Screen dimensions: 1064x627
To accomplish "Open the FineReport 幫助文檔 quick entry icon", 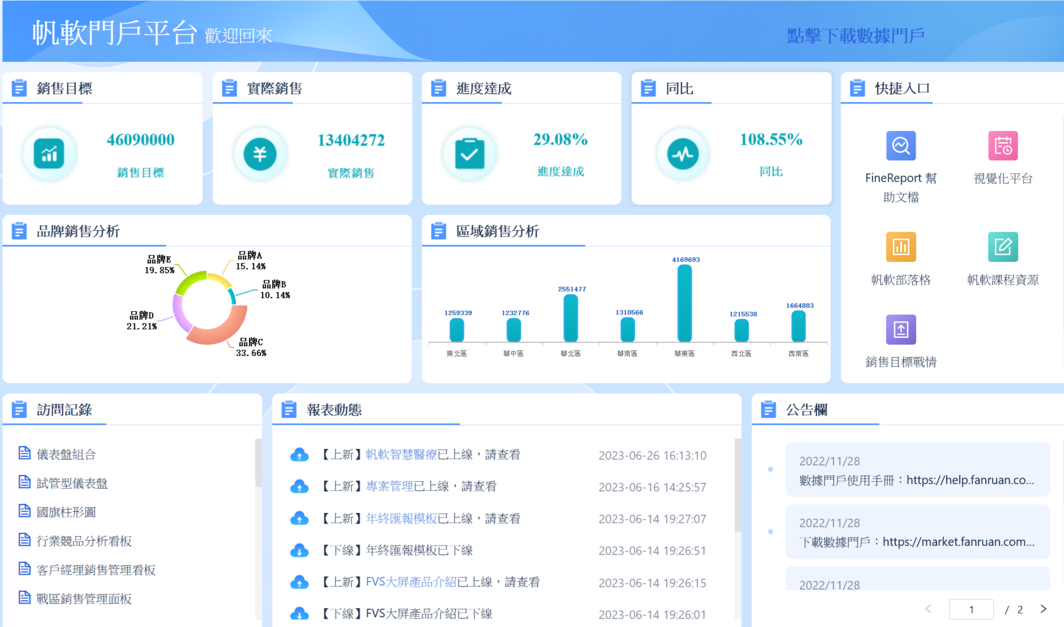I will tap(901, 146).
